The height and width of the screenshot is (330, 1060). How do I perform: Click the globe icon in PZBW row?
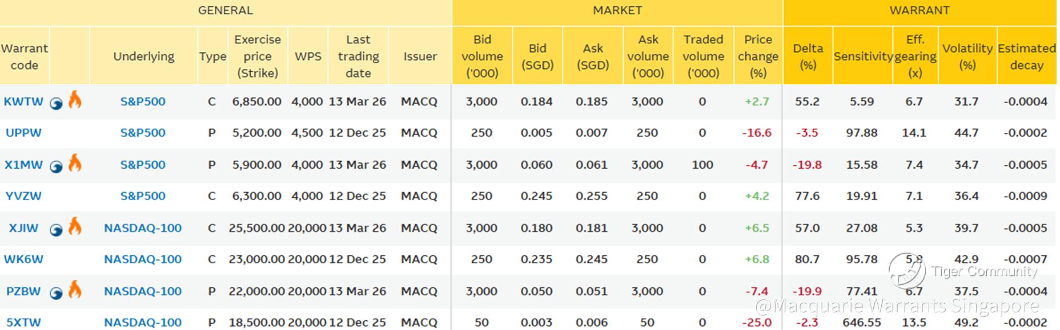tap(56, 293)
